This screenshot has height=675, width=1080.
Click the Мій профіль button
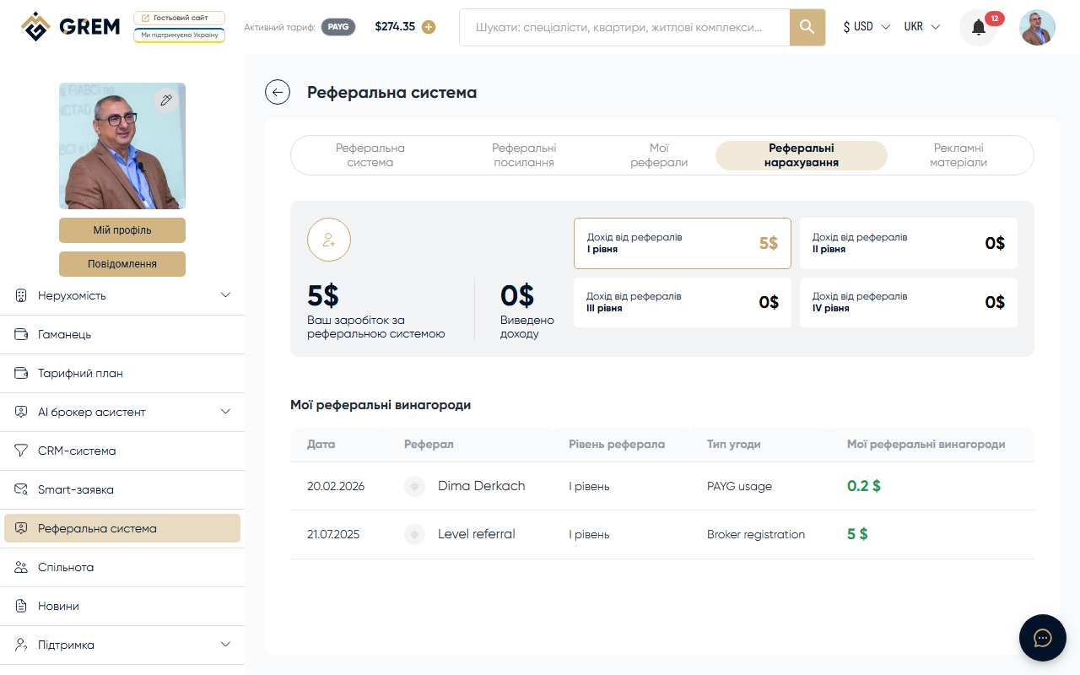coord(121,229)
